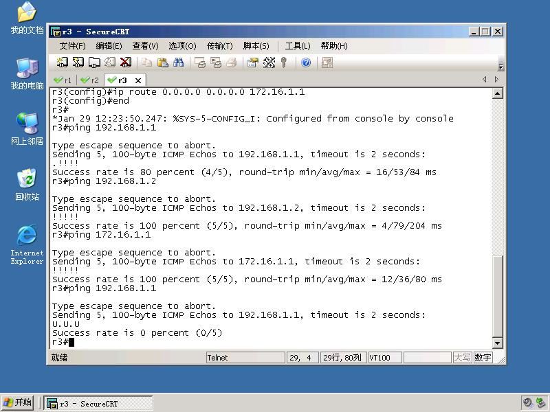Switch to the r1 session tab
Viewport: 550px width, 412px height.
63,80
